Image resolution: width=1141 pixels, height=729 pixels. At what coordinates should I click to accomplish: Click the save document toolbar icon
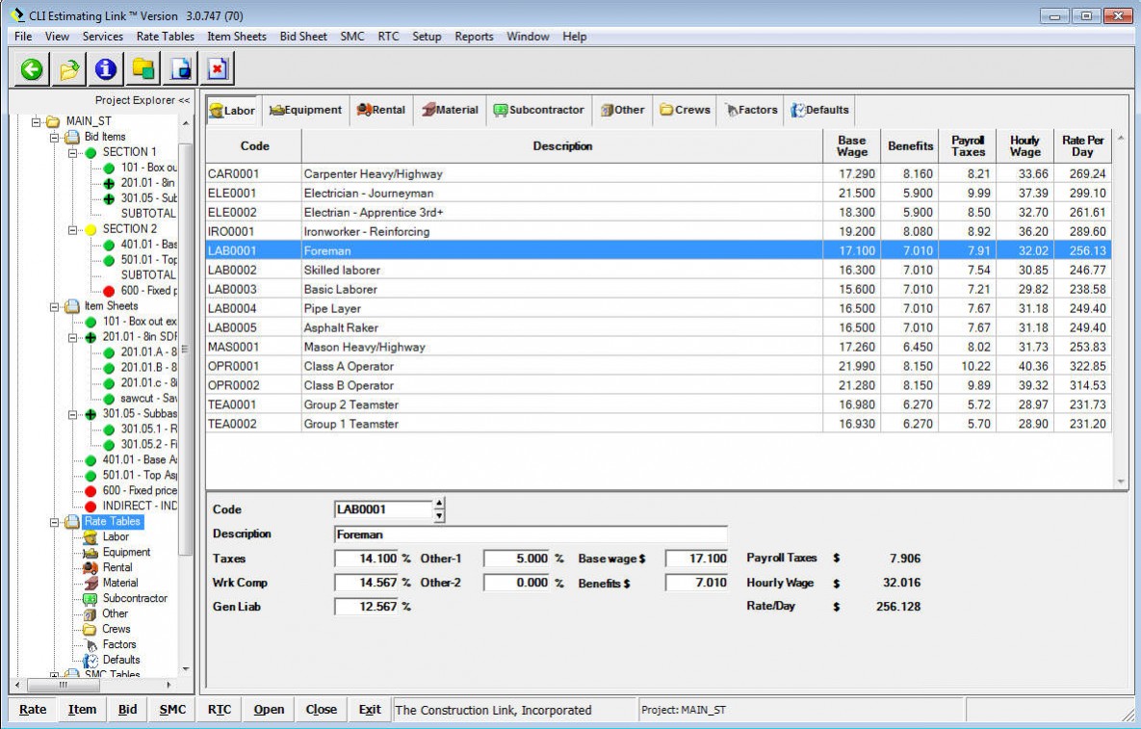[180, 69]
